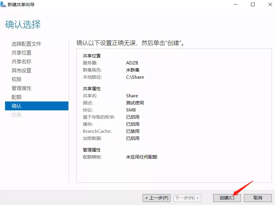Close the 新建共享向导 dialog

point(270,4)
